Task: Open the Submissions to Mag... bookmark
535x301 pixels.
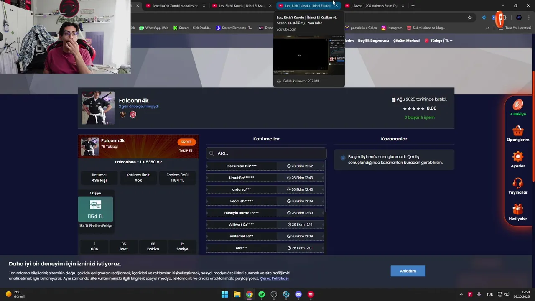Action: tap(425, 28)
